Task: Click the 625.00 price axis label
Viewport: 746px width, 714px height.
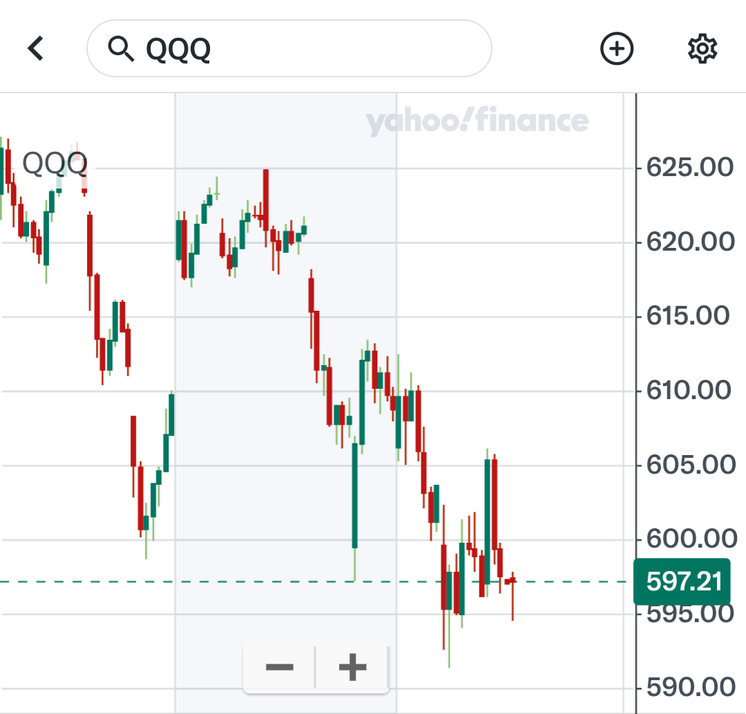Action: pyautogui.click(x=688, y=167)
